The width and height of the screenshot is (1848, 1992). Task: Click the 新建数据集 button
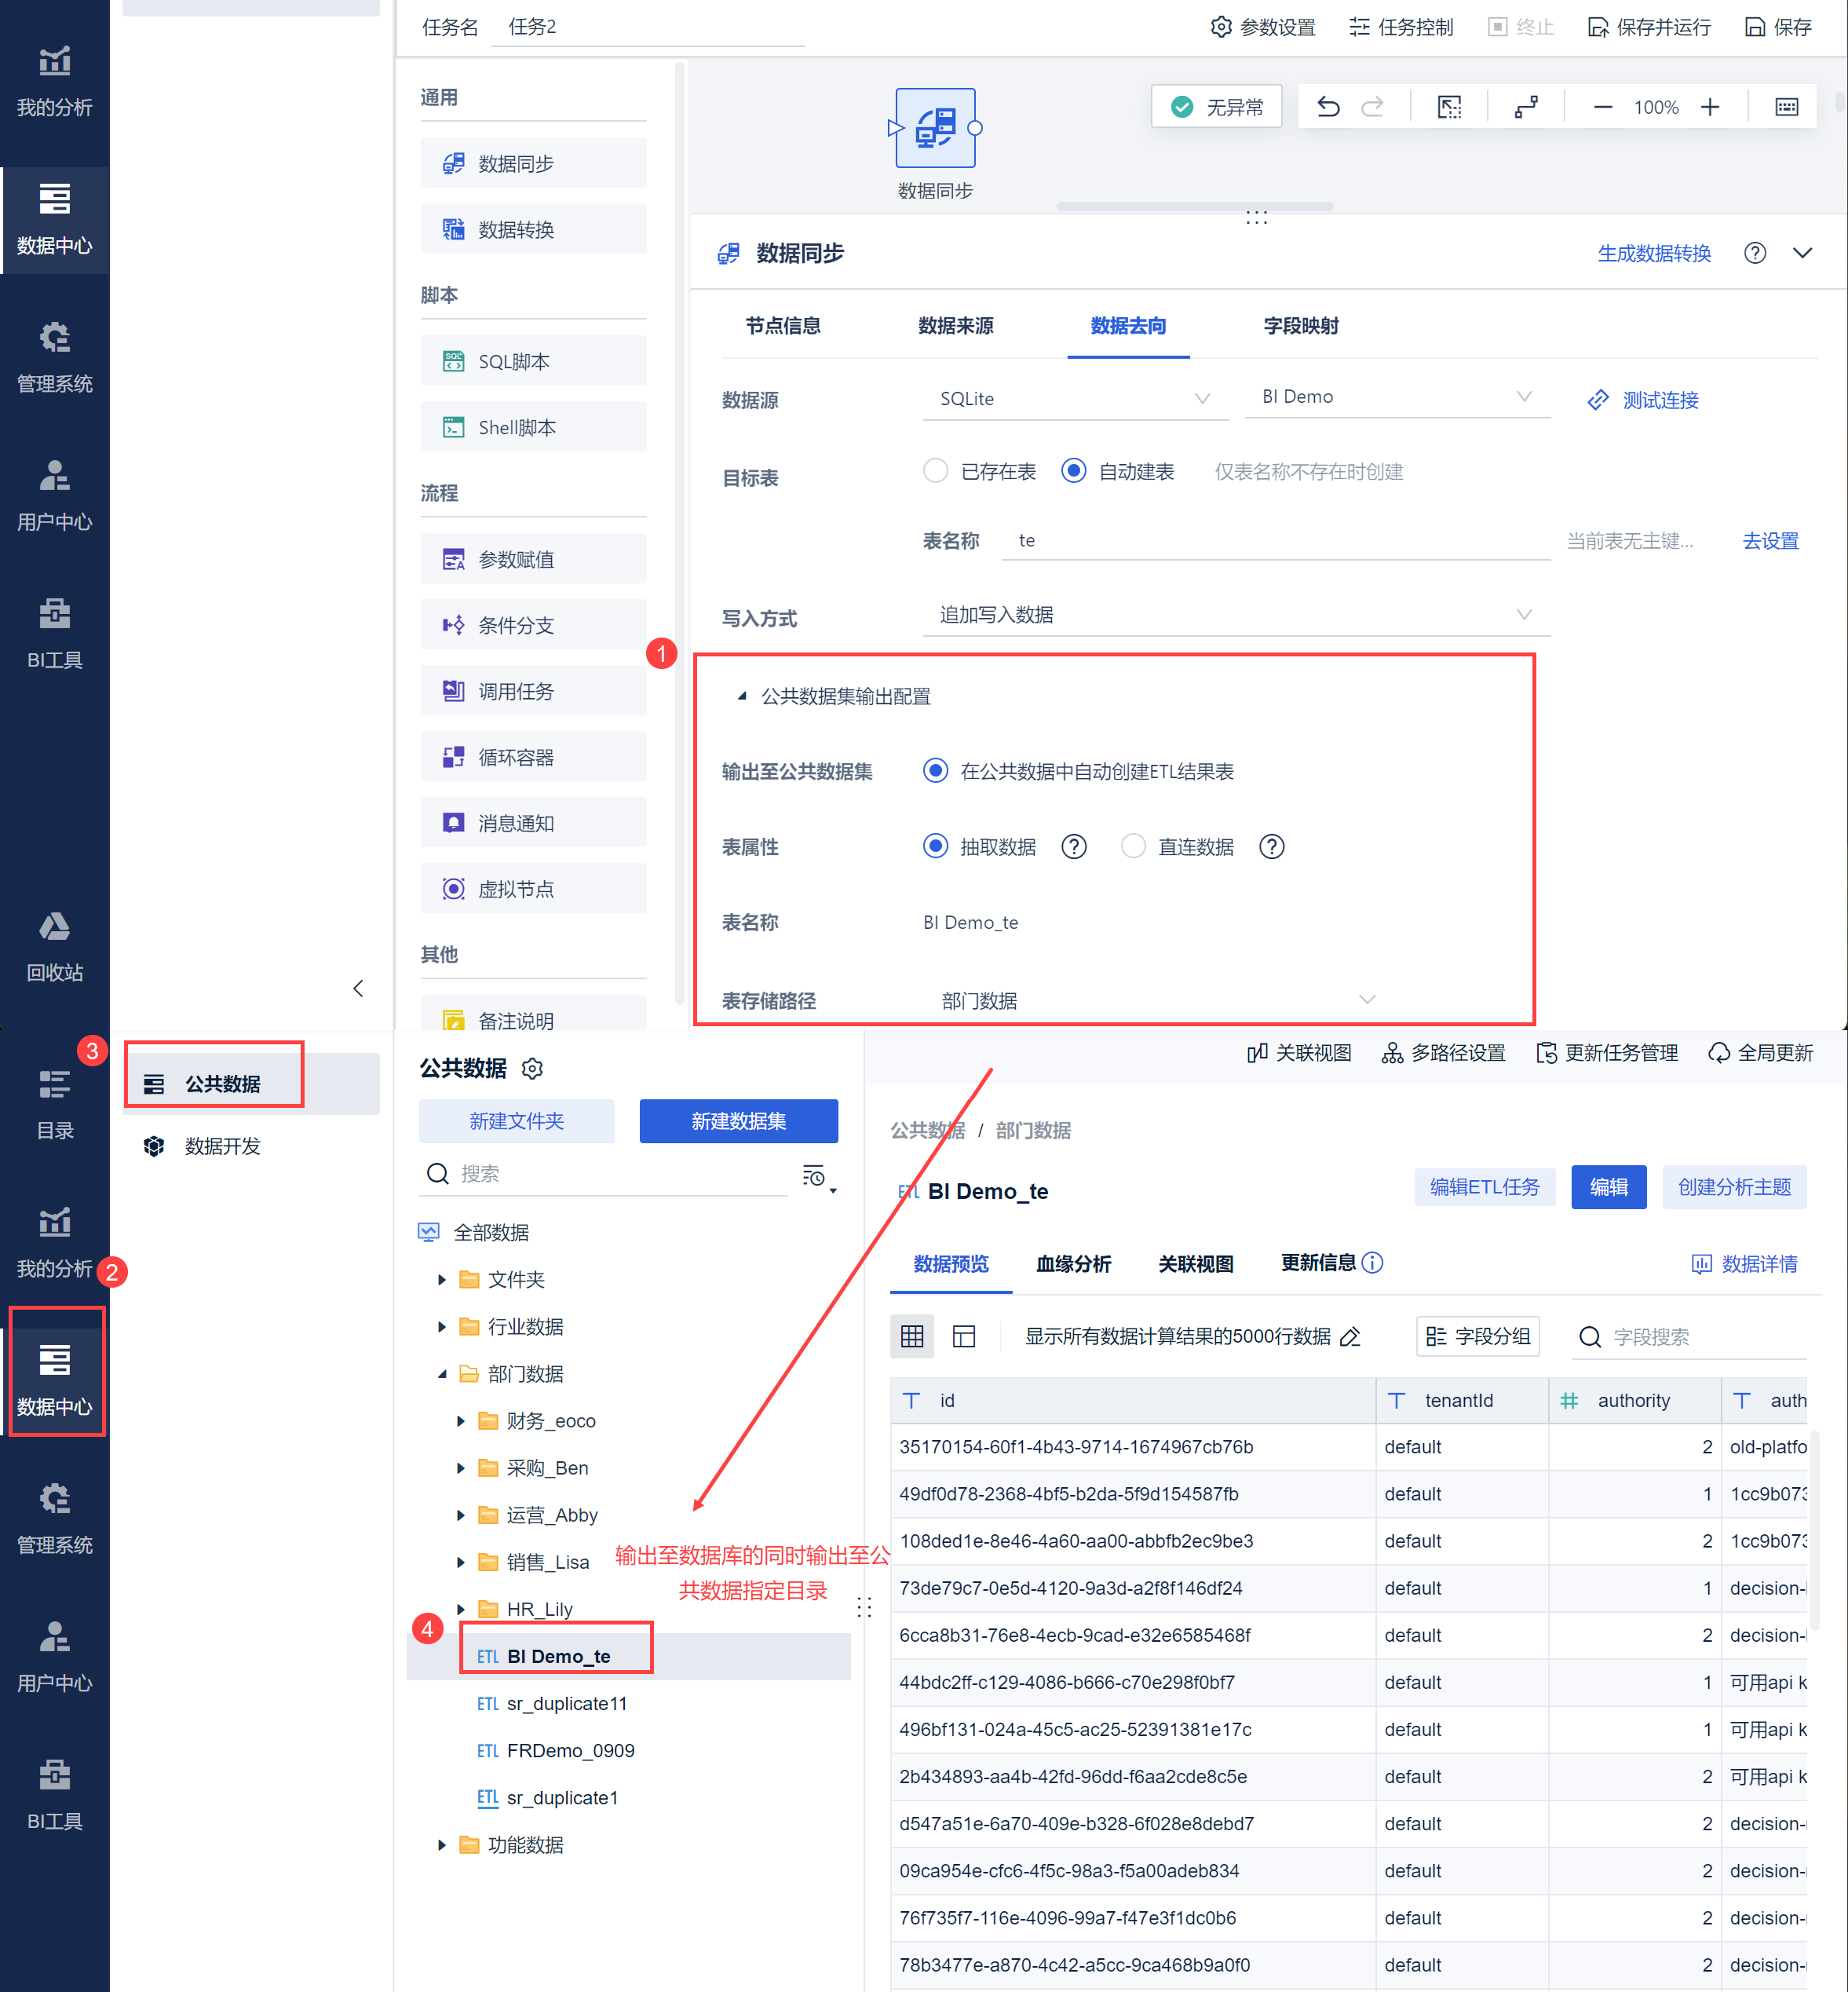pyautogui.click(x=738, y=1121)
